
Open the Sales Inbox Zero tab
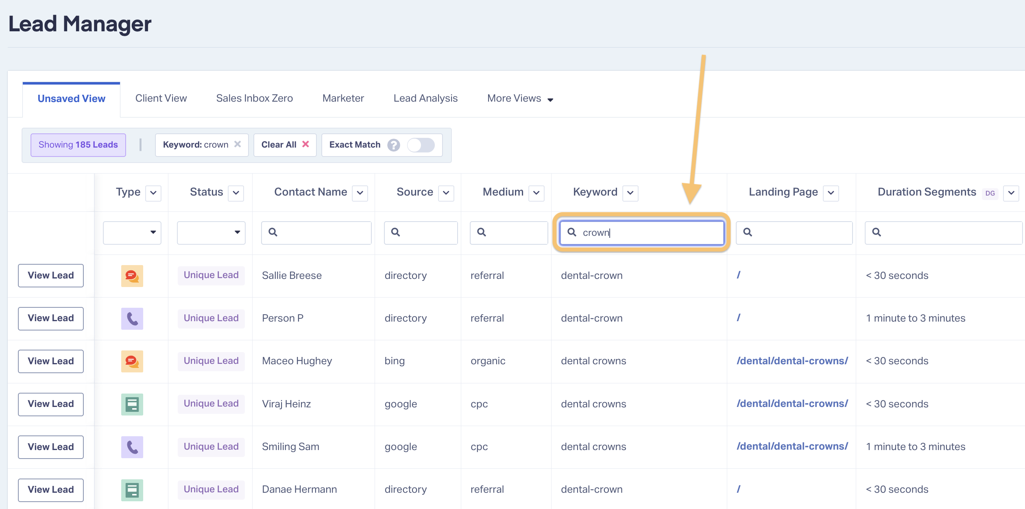point(255,98)
